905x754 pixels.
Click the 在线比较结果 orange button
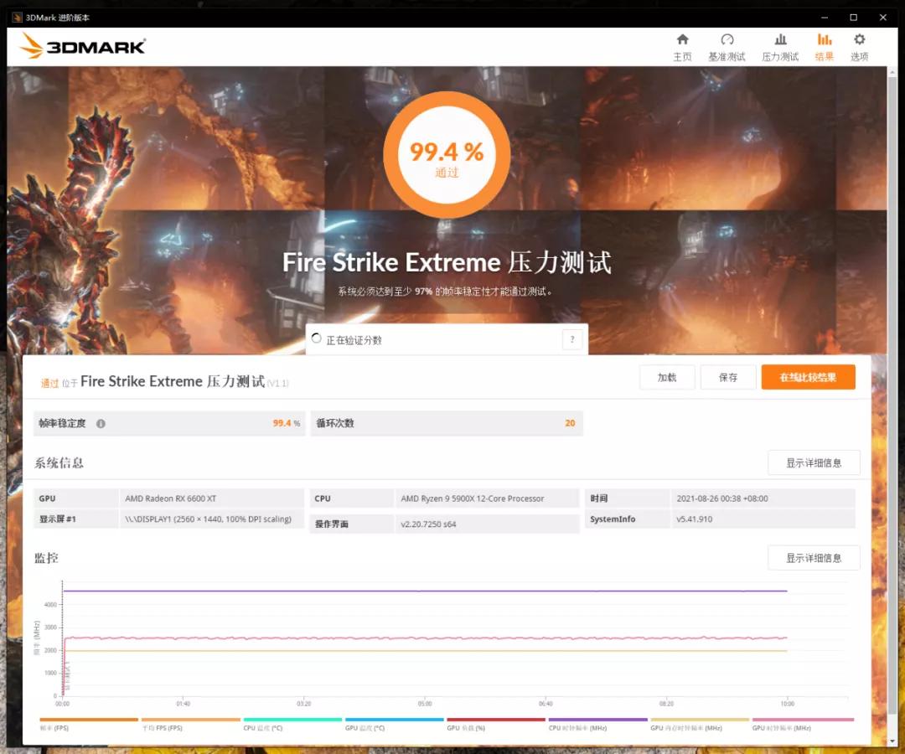coord(807,377)
